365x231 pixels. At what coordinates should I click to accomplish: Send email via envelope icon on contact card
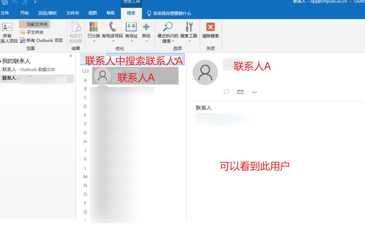pos(240,92)
